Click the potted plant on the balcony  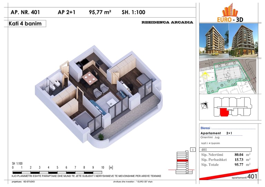101,137
